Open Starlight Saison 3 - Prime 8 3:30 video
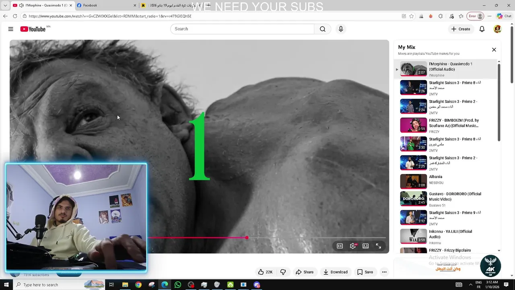 pos(446,144)
